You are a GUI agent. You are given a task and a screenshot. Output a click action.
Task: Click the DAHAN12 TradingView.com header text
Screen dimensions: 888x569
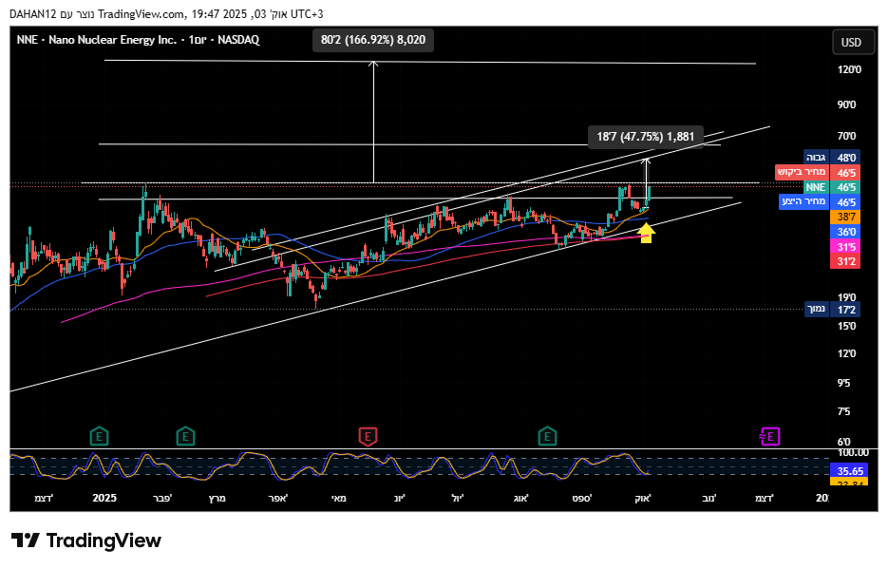coord(166,14)
